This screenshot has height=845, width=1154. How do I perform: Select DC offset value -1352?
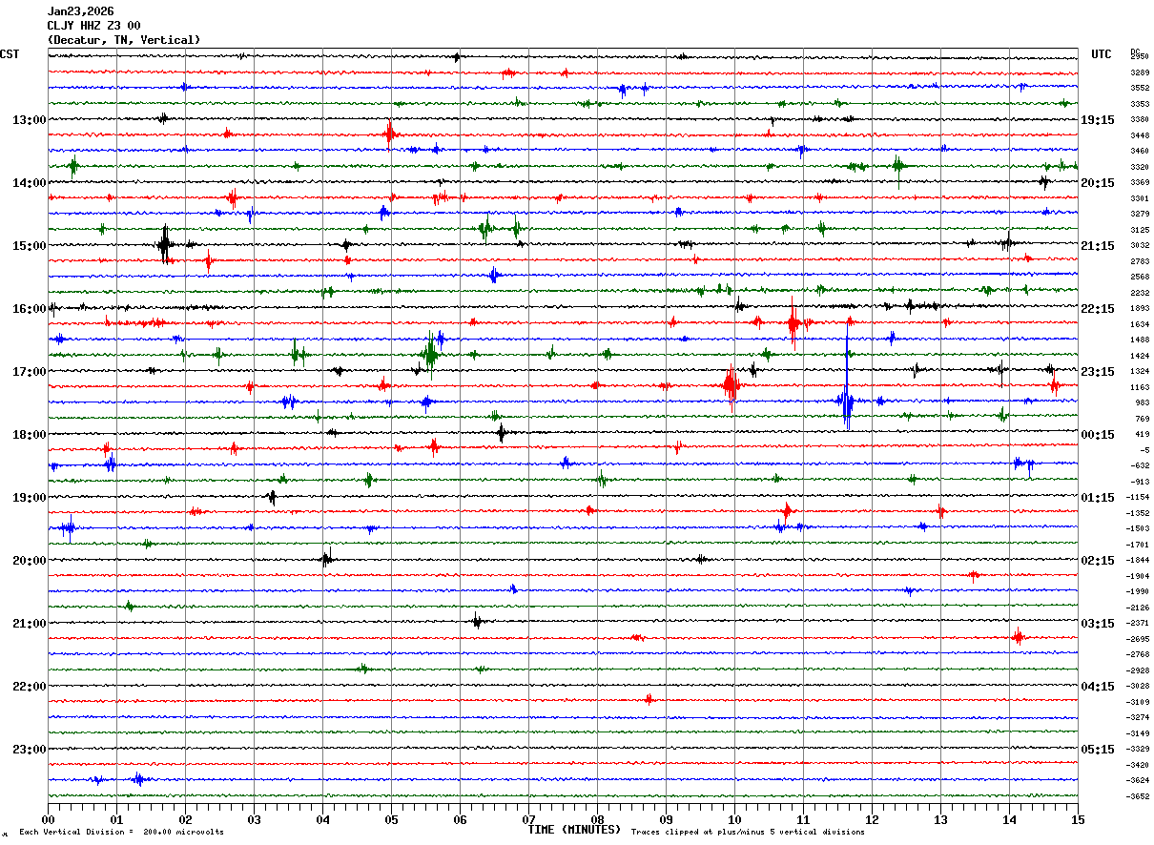[1138, 513]
